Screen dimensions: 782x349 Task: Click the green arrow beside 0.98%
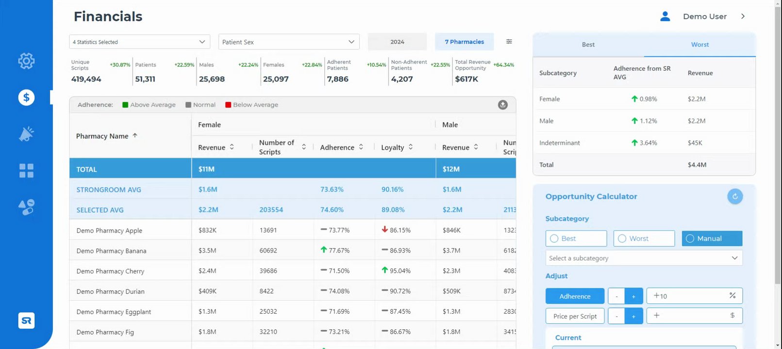pos(634,99)
